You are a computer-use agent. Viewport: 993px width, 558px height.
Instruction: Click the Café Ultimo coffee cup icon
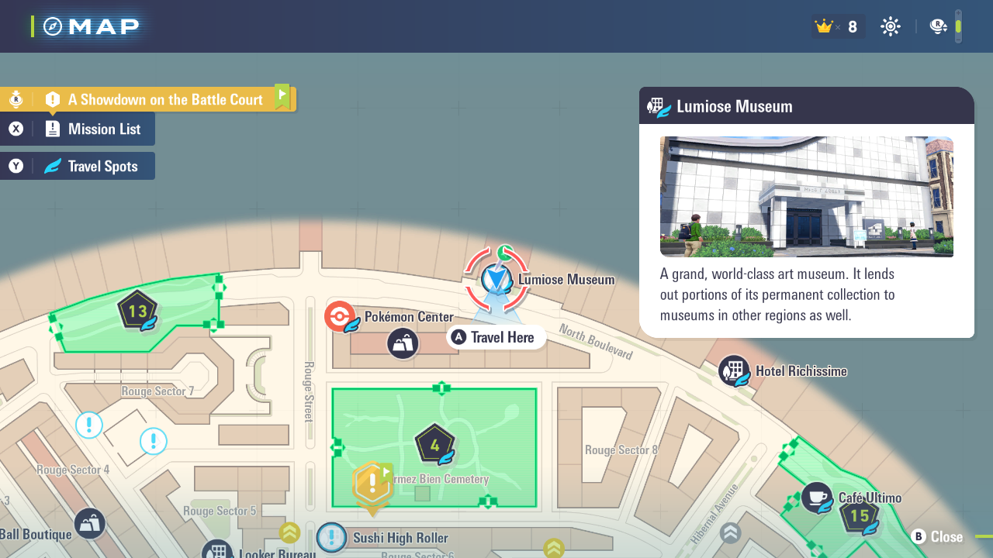coord(816,498)
